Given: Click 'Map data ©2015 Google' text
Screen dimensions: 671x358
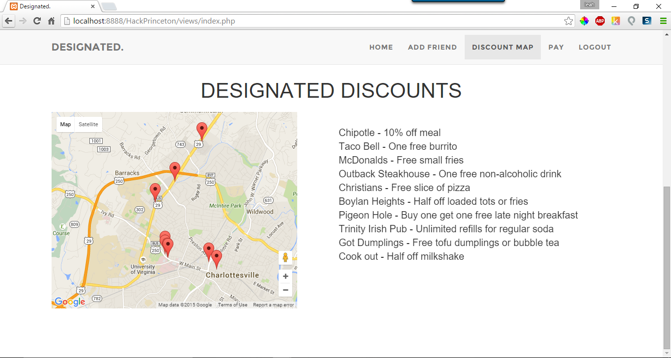Looking at the screenshot, I should (x=185, y=305).
